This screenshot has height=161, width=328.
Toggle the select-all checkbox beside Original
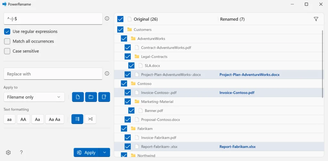[x=120, y=19]
